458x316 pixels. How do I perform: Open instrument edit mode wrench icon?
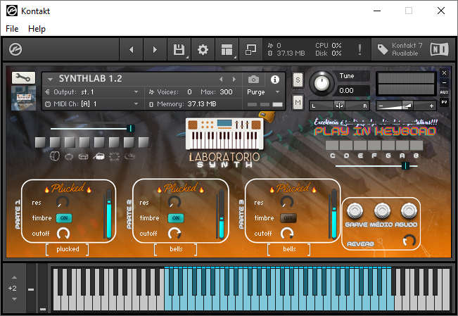(x=23, y=77)
